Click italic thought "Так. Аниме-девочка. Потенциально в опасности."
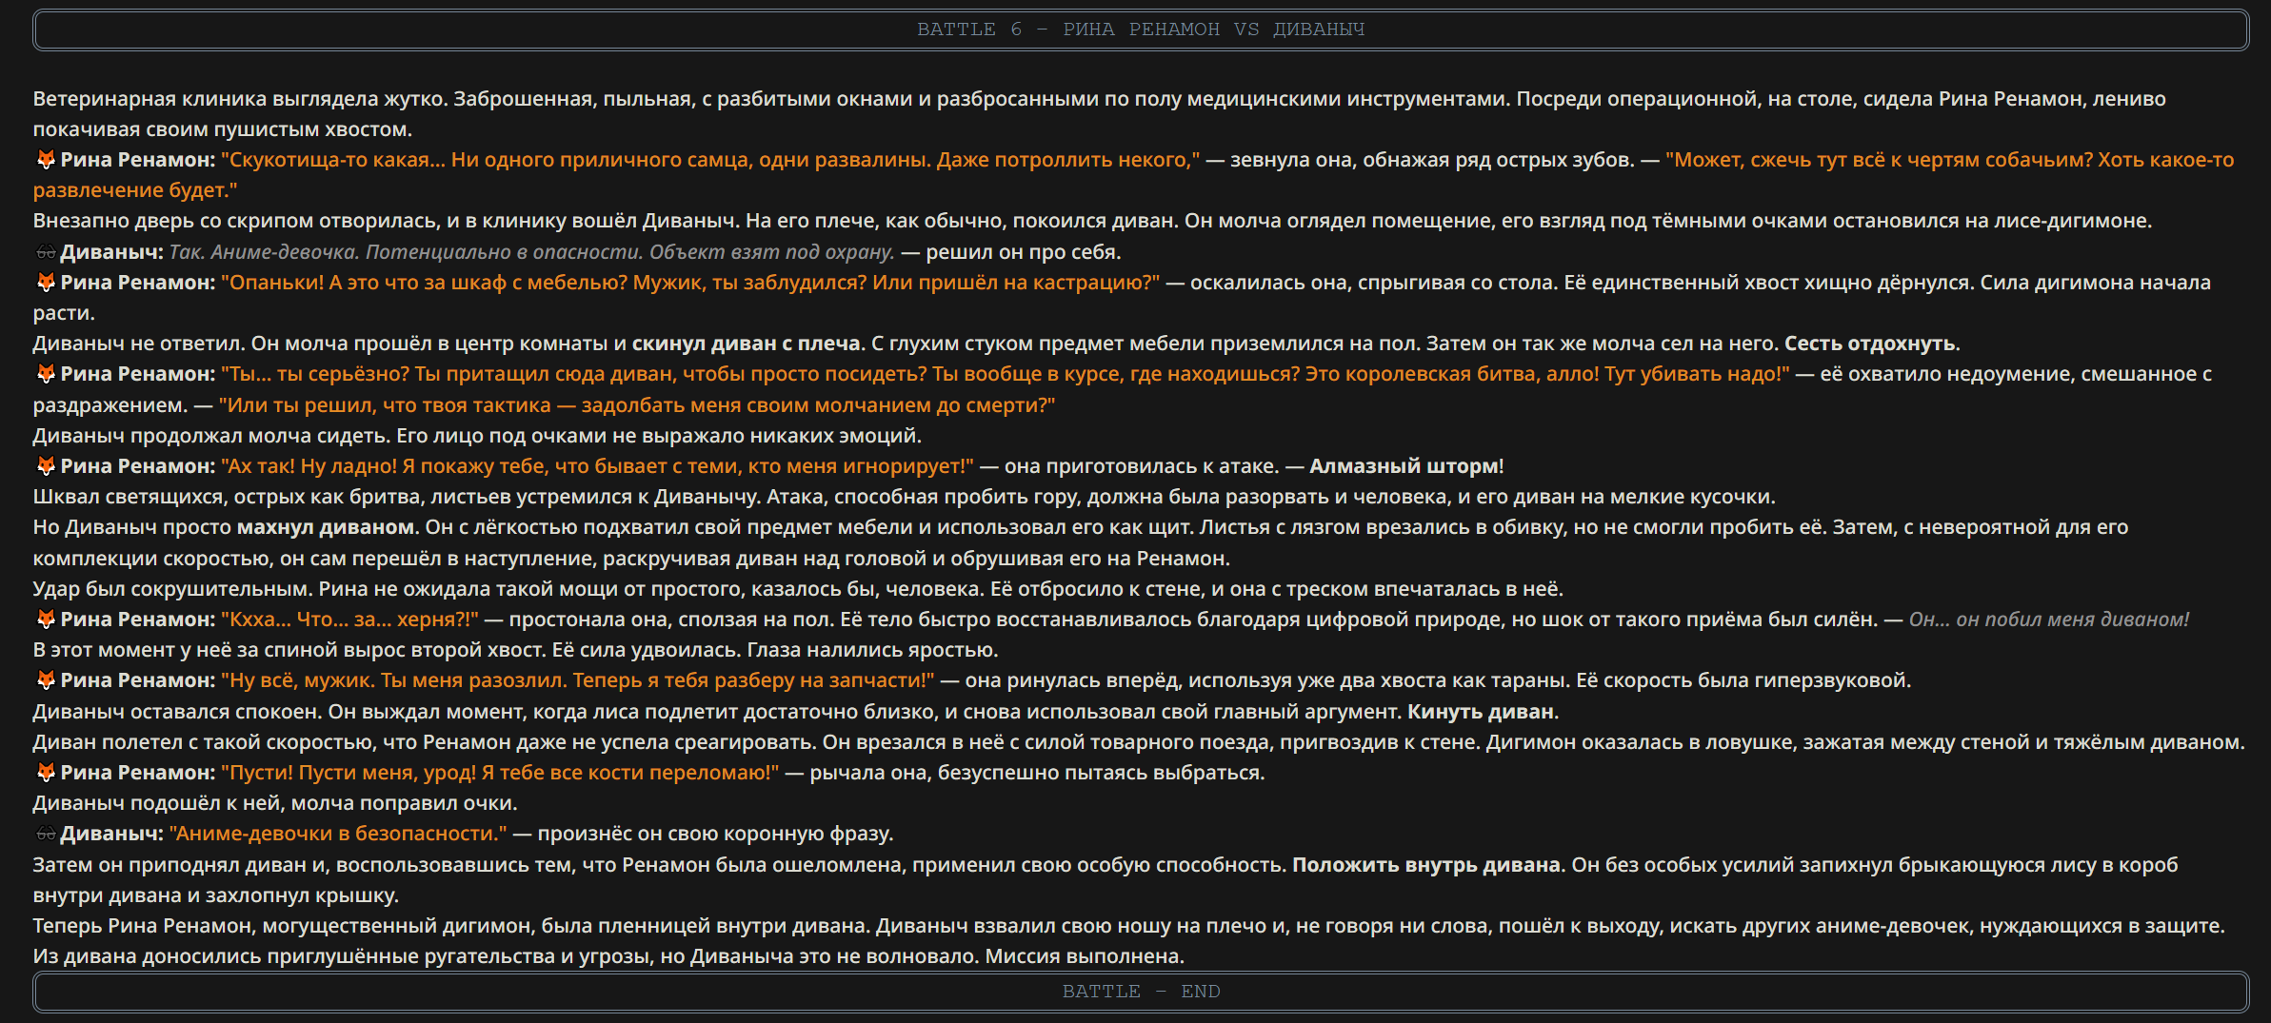This screenshot has height=1023, width=2271. tap(407, 252)
